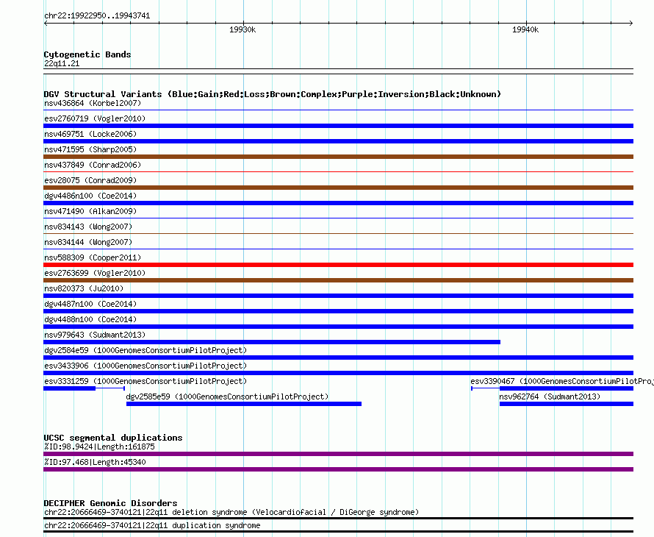Select variant nsv437849 (Conrad2006) label
The image size is (654, 537).
pos(93,165)
